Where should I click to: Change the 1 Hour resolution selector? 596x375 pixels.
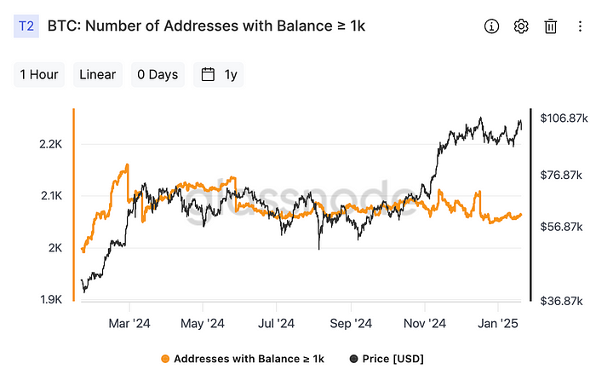[x=39, y=74]
